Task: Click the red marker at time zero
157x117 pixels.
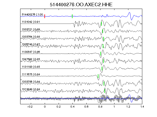Action: 45,16
